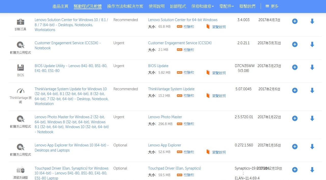The width and height of the screenshot is (326, 180).
Task: Expand the 保修和維修 dropdown menu
Action: coord(203,6)
